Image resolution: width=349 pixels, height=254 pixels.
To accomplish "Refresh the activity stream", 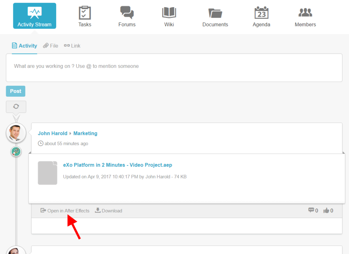I will point(16,107).
